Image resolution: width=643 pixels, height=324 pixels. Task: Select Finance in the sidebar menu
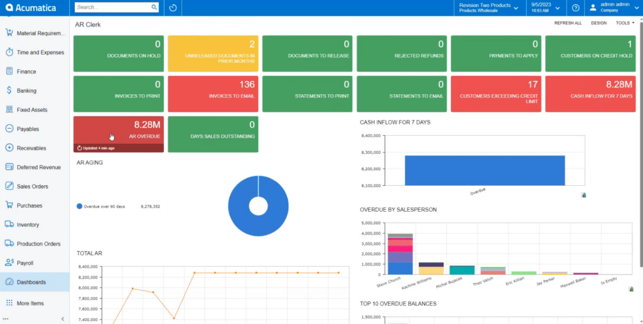click(x=26, y=72)
